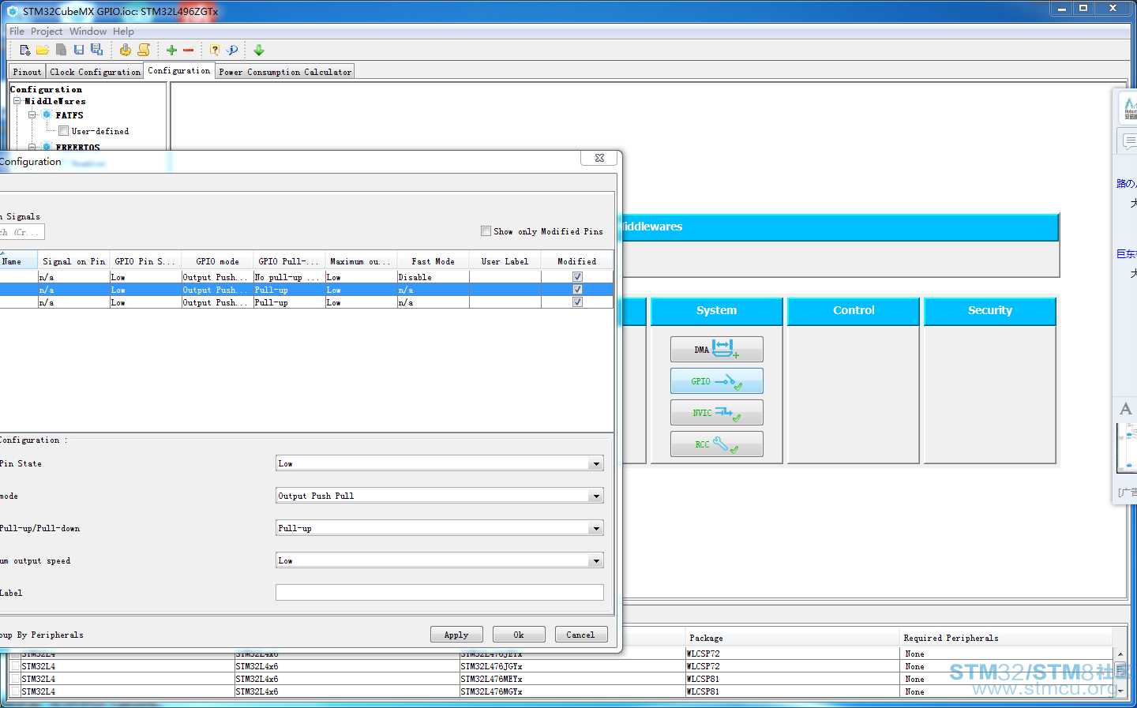Open the Output Push Pull mode dropdown
1137x708 pixels.
click(596, 496)
